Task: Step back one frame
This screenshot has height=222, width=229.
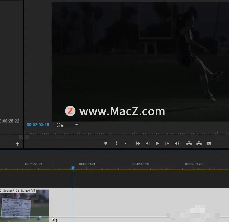Action: [x=147, y=143]
